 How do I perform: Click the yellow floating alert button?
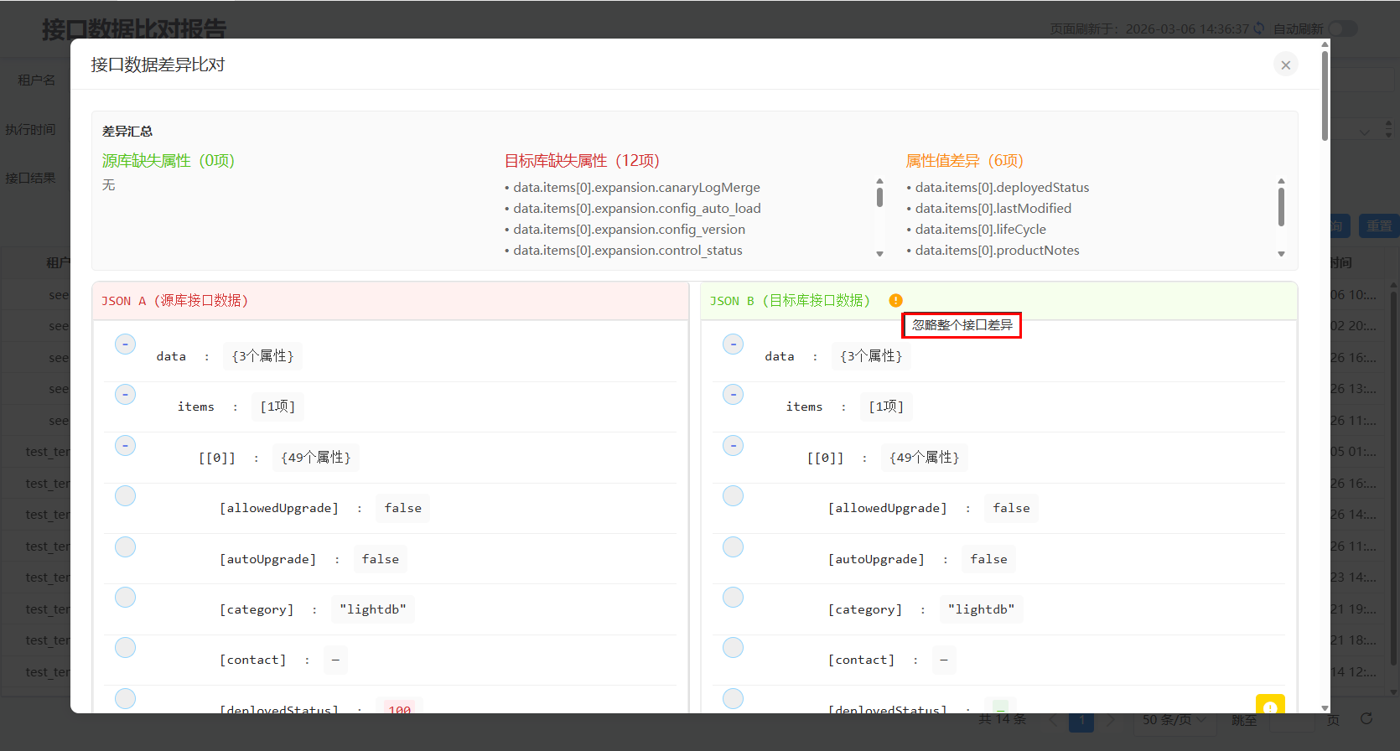click(1269, 706)
